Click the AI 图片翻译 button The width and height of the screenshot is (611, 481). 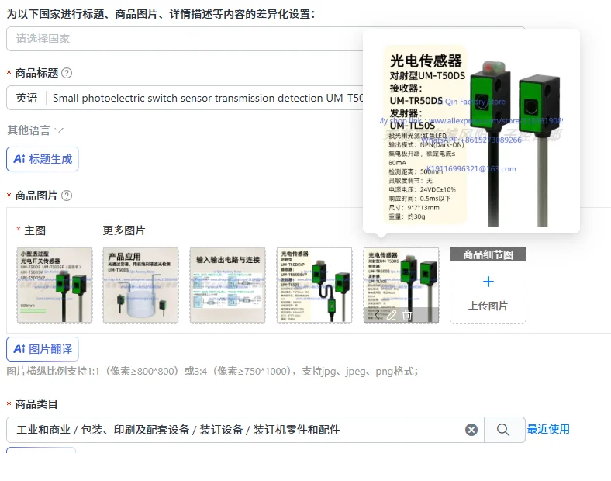[43, 349]
